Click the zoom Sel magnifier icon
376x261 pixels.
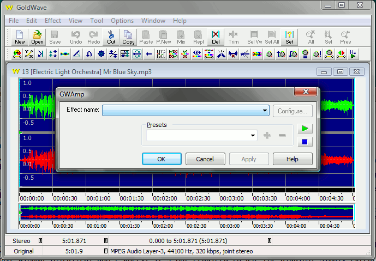click(329, 37)
